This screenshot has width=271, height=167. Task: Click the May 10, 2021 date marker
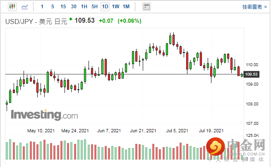point(41,131)
